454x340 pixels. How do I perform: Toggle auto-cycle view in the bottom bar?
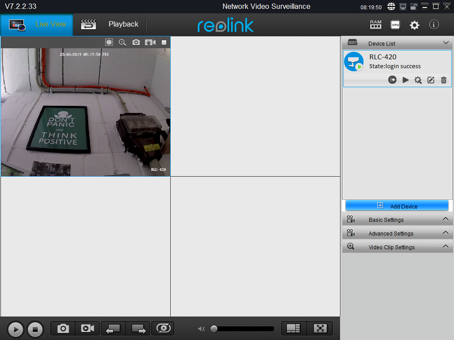point(163,328)
